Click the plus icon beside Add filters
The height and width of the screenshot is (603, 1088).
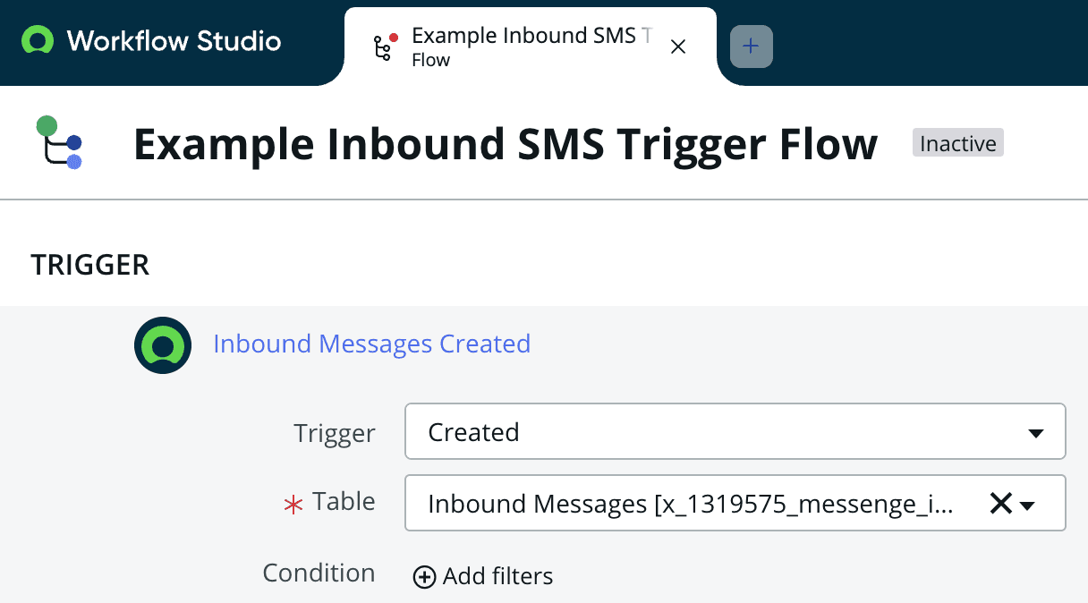(423, 577)
